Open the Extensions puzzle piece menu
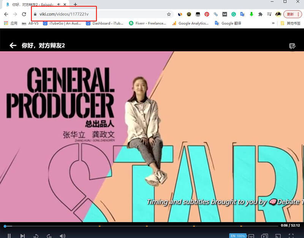 pos(260,14)
